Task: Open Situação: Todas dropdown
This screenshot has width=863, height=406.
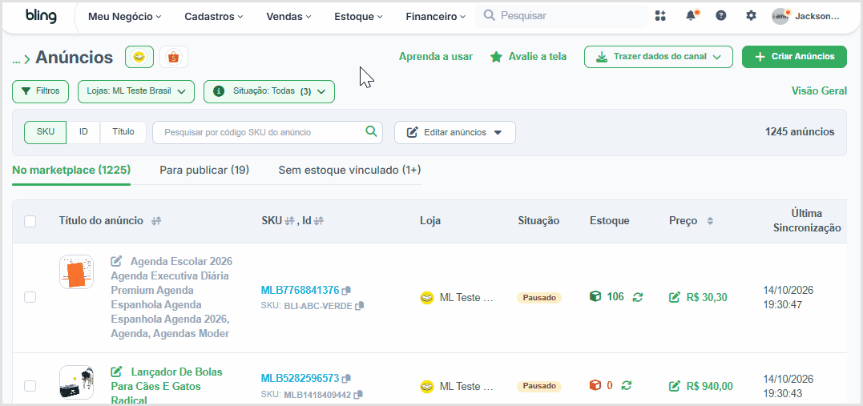Action: [x=269, y=91]
